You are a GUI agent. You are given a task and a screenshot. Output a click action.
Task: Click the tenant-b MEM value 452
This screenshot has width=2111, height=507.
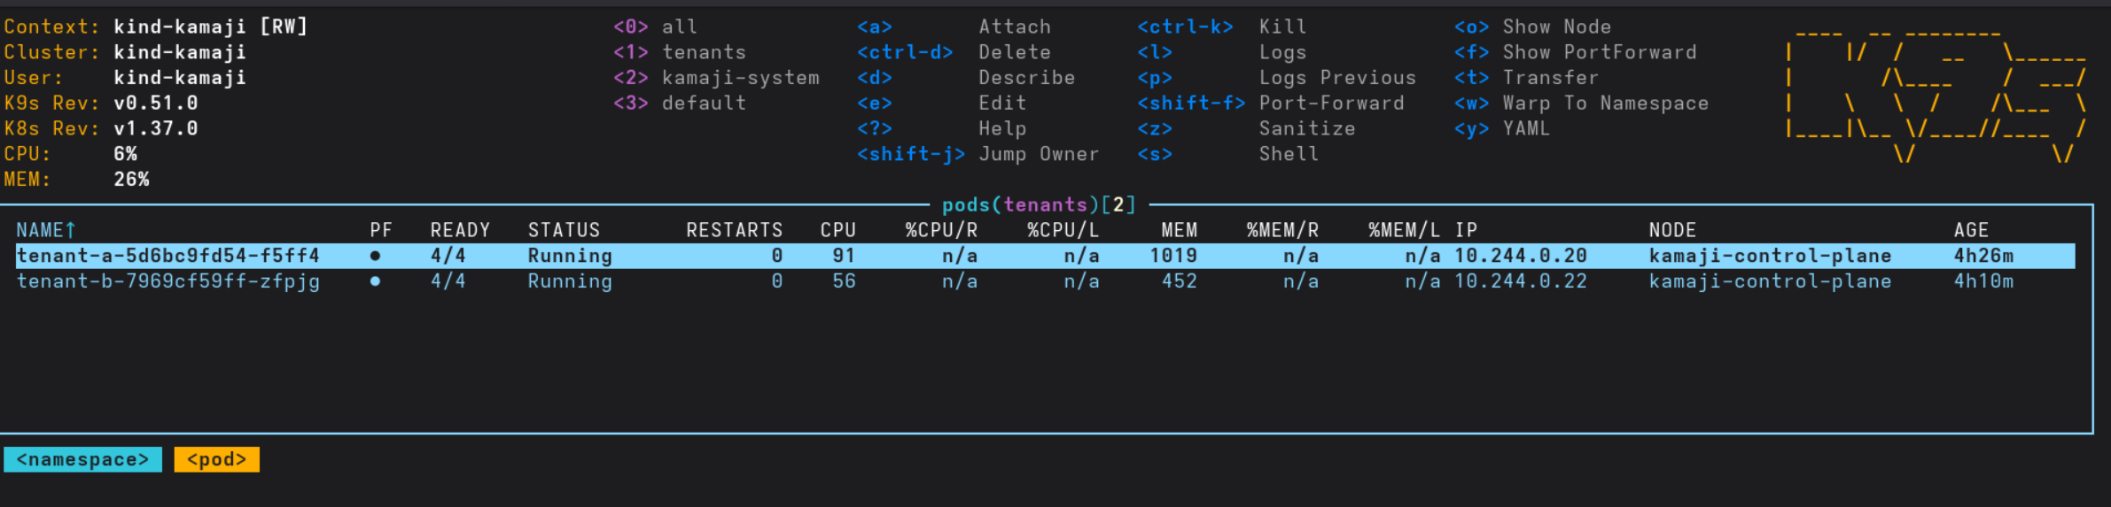point(1180,281)
